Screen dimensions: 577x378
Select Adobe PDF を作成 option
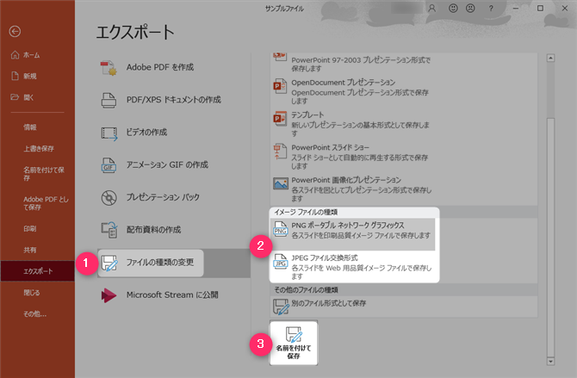[159, 67]
